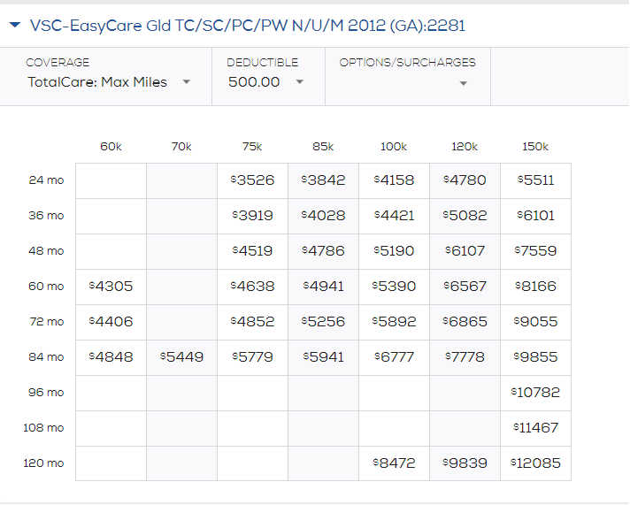Collapse the VSC-EasyCare Gld section triangle
The height and width of the screenshot is (505, 630).
15,25
